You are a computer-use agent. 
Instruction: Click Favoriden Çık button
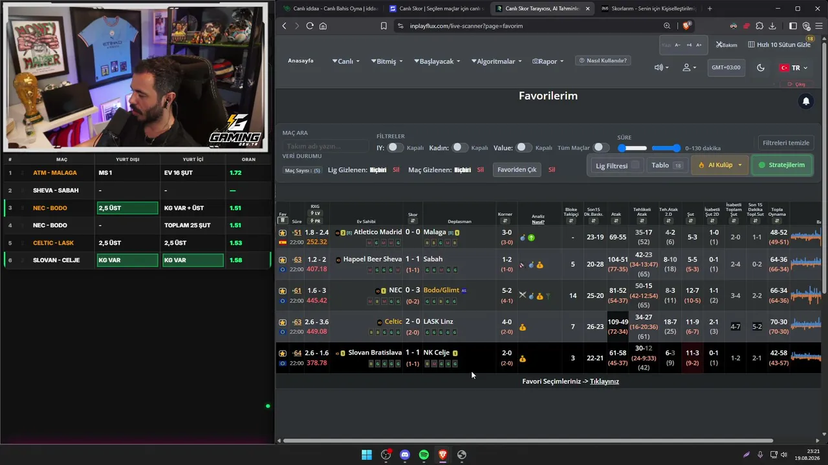coord(517,170)
